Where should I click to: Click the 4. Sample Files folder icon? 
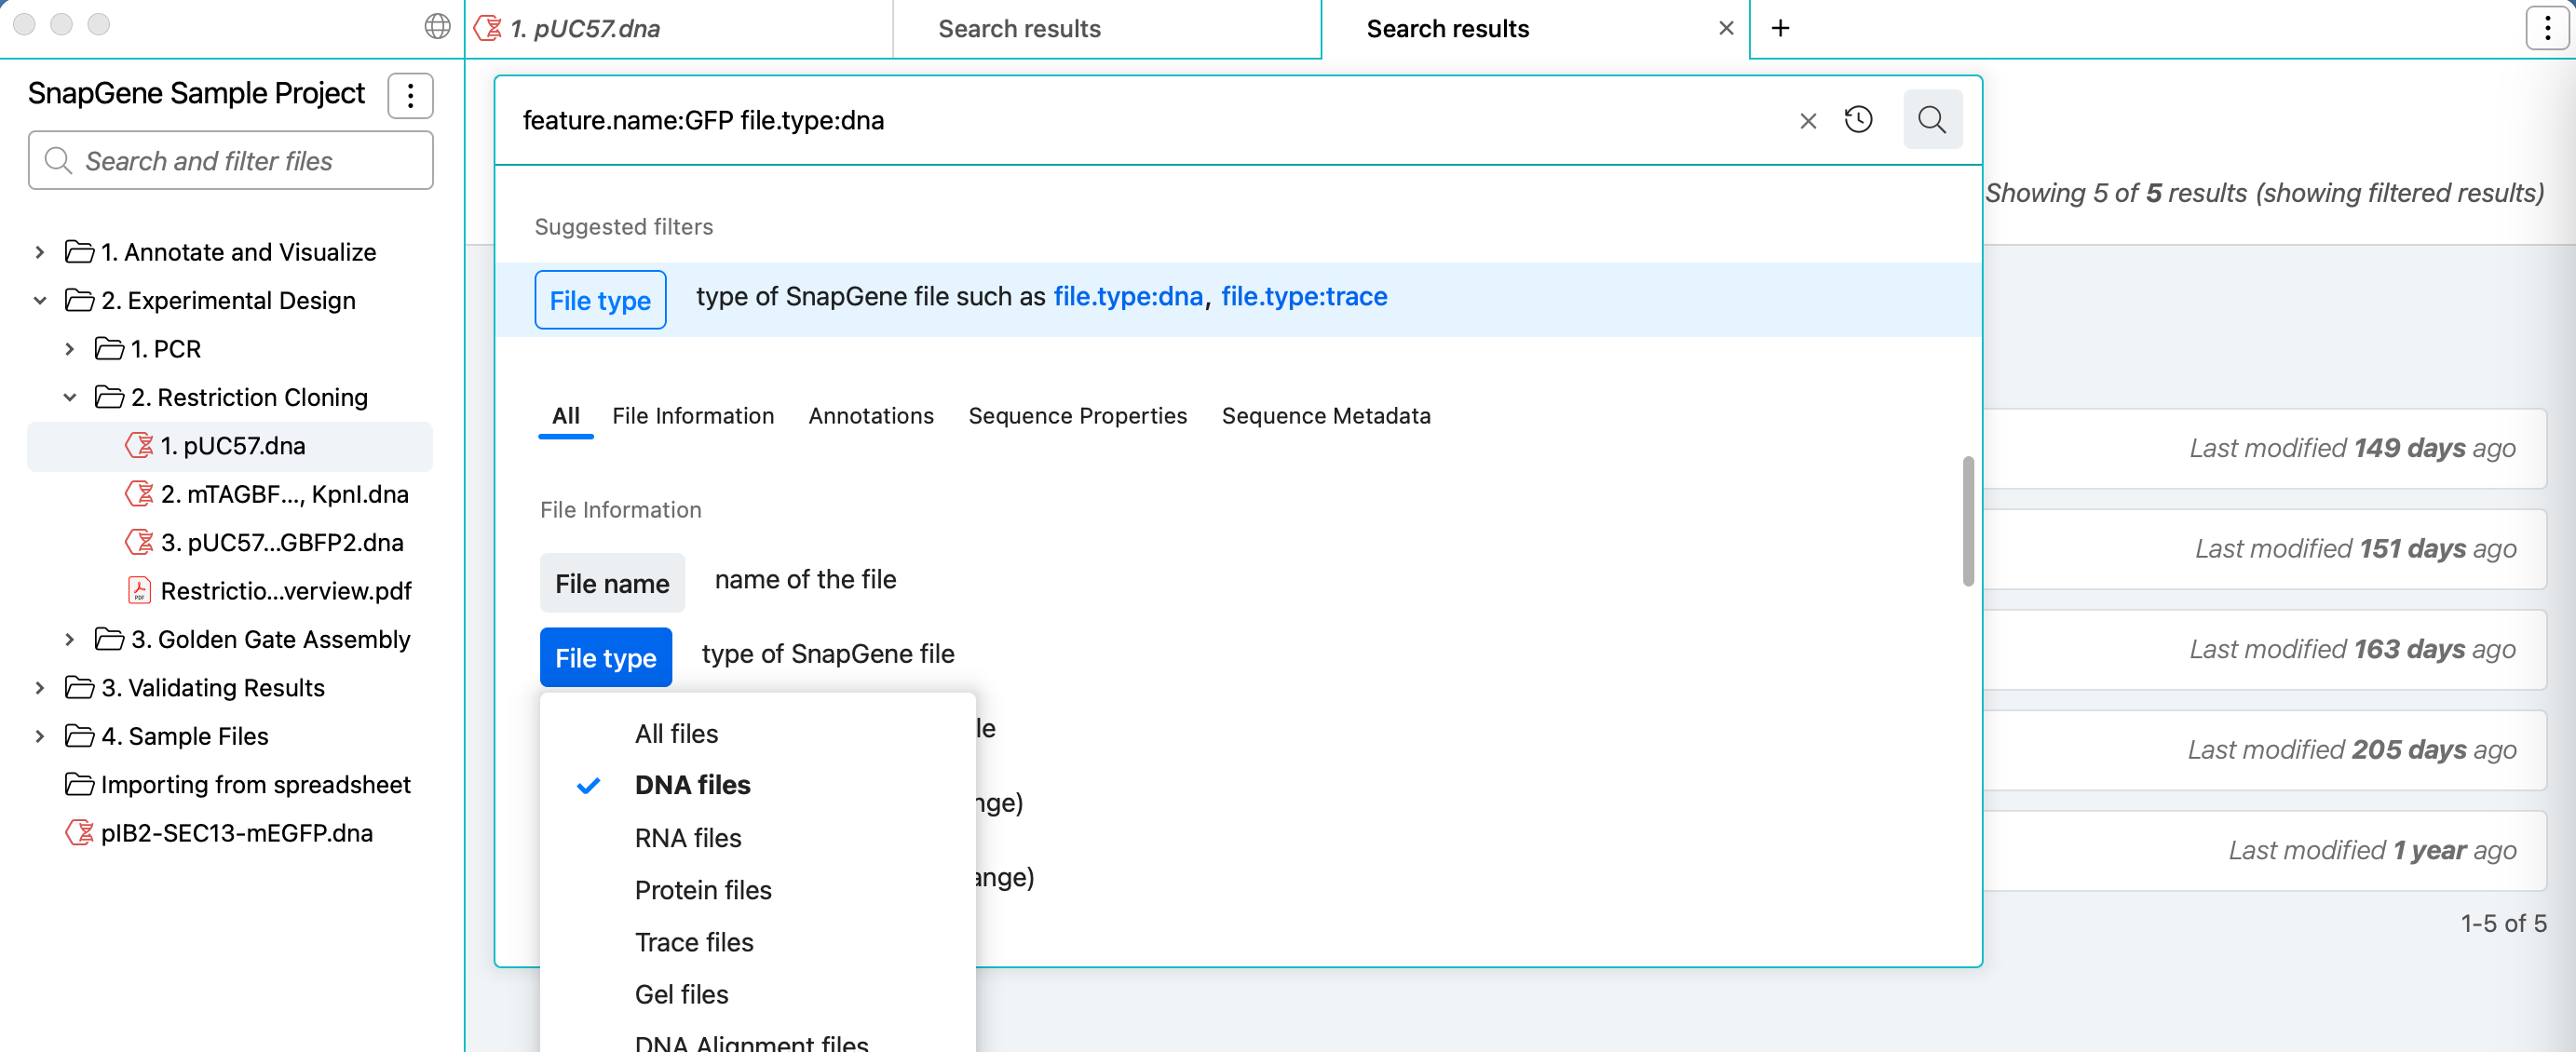[79, 736]
